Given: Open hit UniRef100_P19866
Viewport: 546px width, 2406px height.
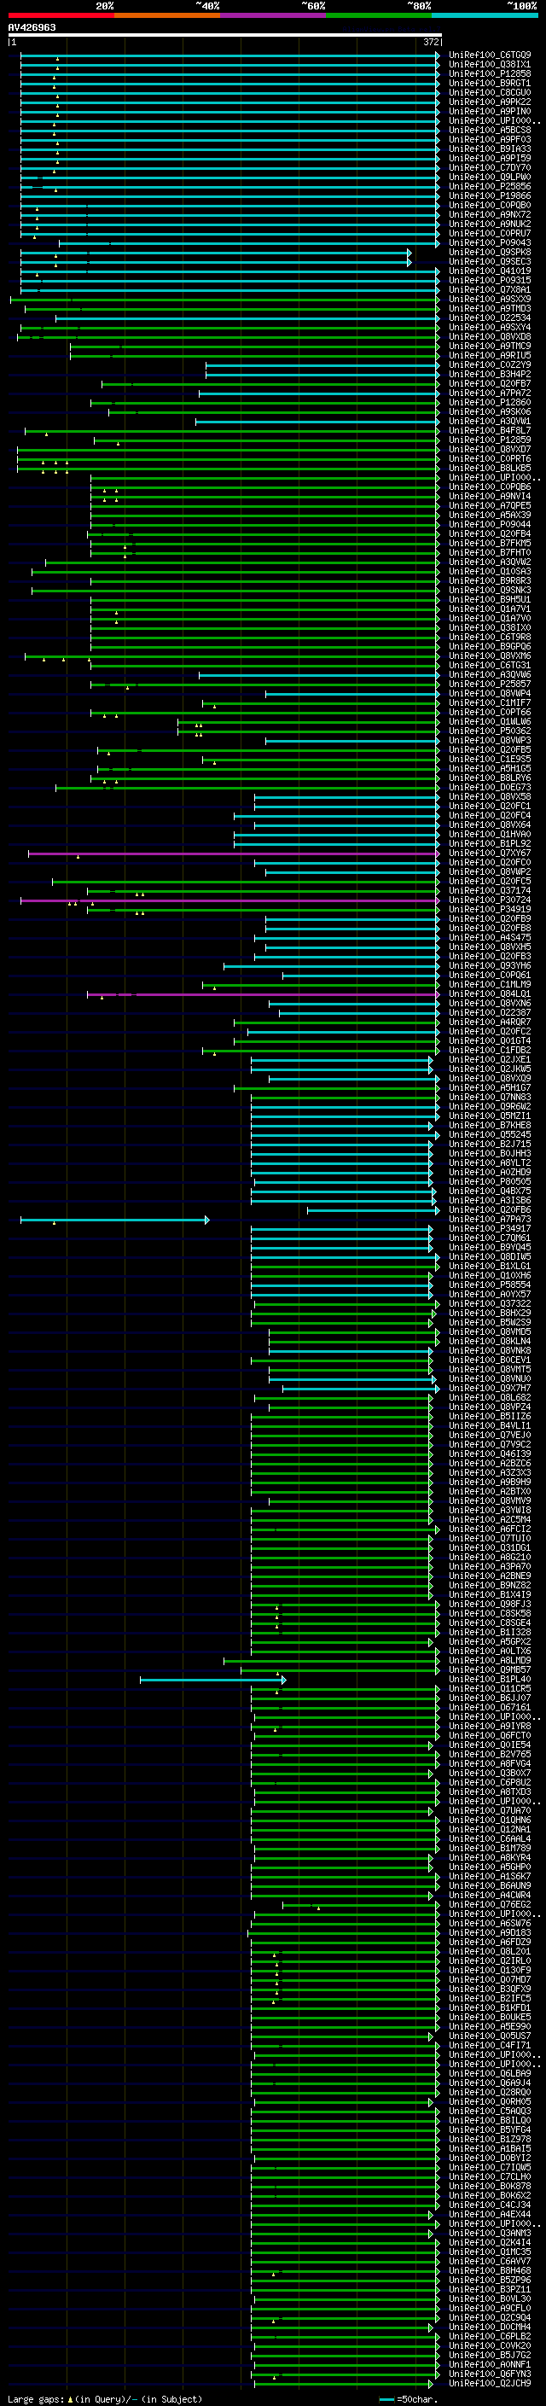Looking at the screenshot, I should point(489,196).
